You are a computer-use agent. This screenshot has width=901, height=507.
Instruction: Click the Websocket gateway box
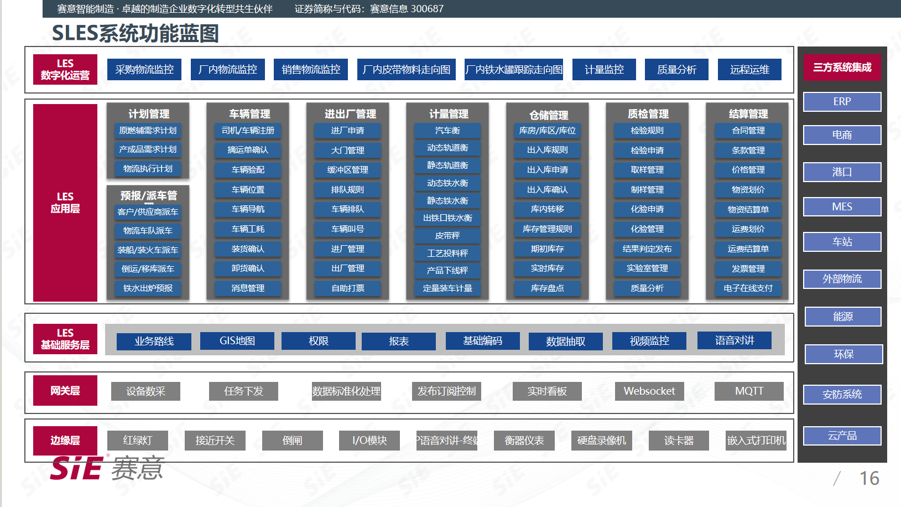pos(649,391)
